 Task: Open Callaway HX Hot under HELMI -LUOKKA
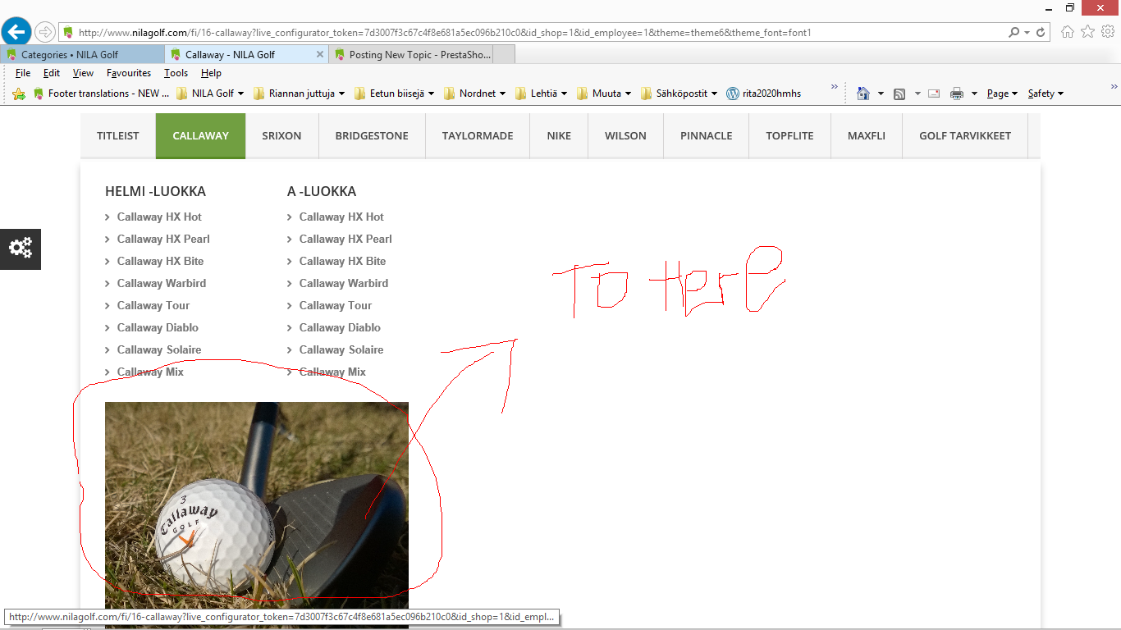click(159, 217)
